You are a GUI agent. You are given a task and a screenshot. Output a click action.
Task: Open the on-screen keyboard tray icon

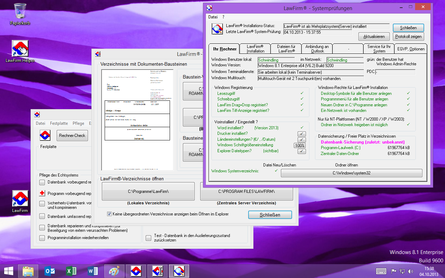click(381, 271)
